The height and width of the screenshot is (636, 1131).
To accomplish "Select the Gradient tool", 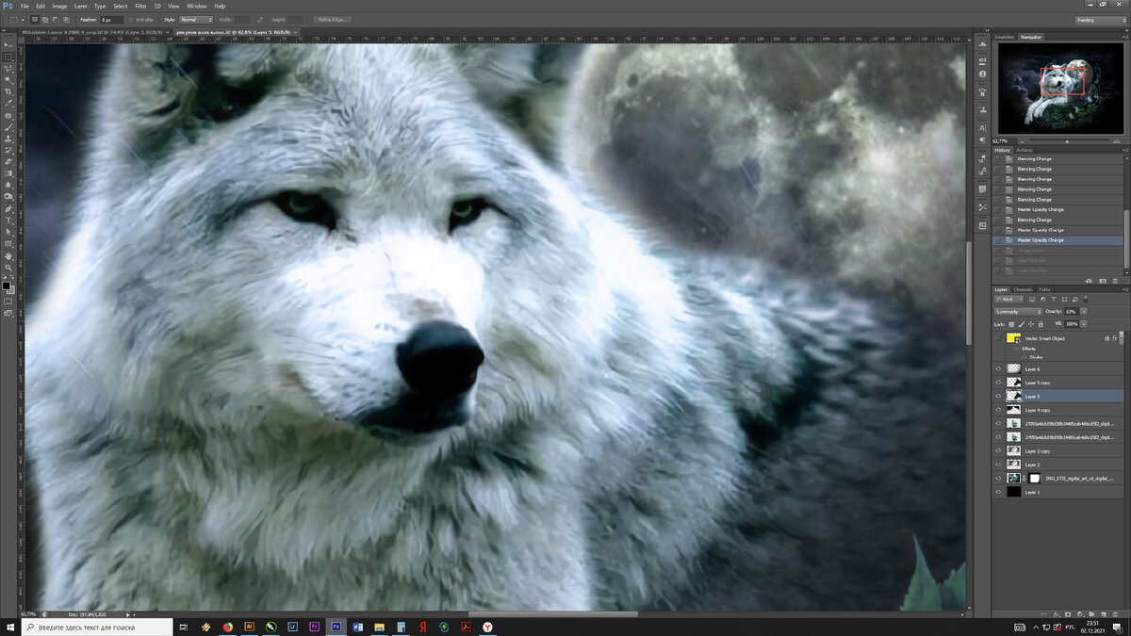I will (x=8, y=173).
